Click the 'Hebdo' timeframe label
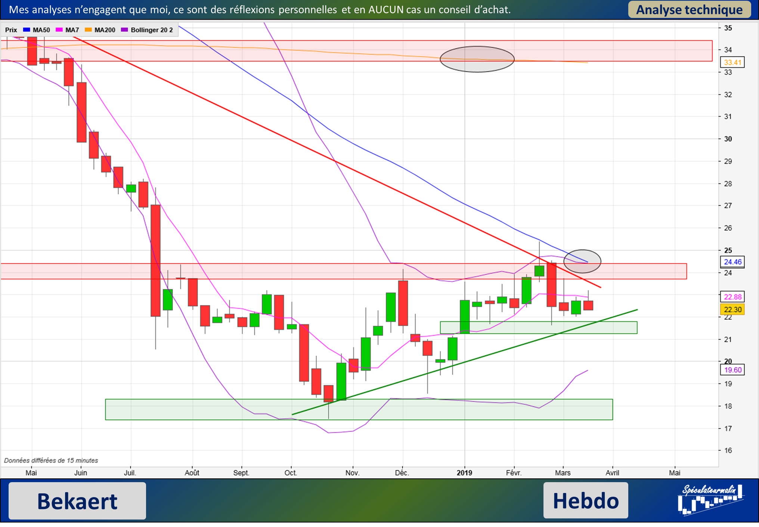The image size is (759, 527). click(586, 500)
